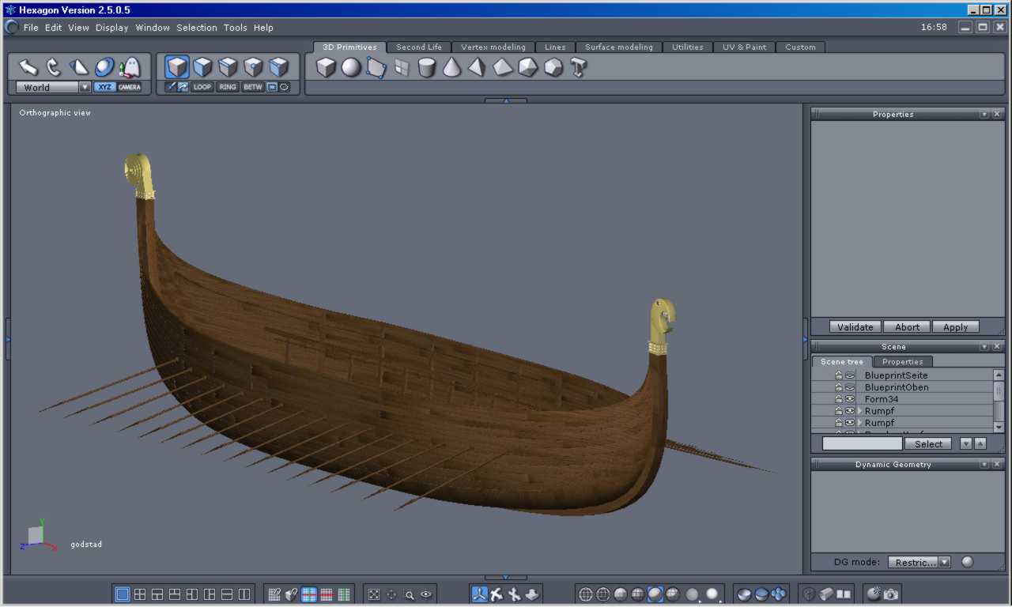Image resolution: width=1012 pixels, height=607 pixels.
Task: Choose the 3D text primitive tool
Action: [x=579, y=68]
